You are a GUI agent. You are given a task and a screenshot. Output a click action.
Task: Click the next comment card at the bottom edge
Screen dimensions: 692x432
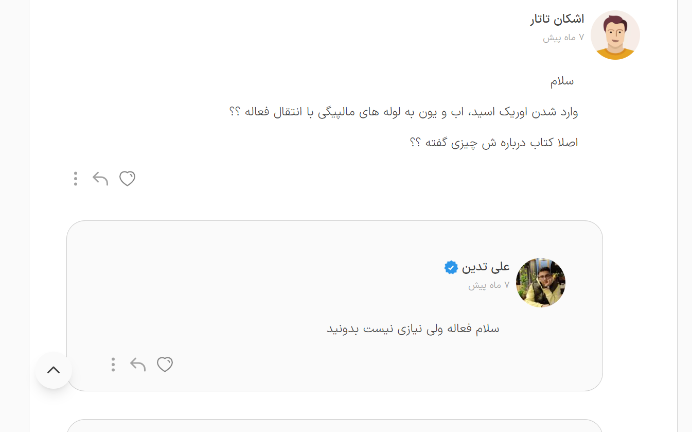click(334, 426)
